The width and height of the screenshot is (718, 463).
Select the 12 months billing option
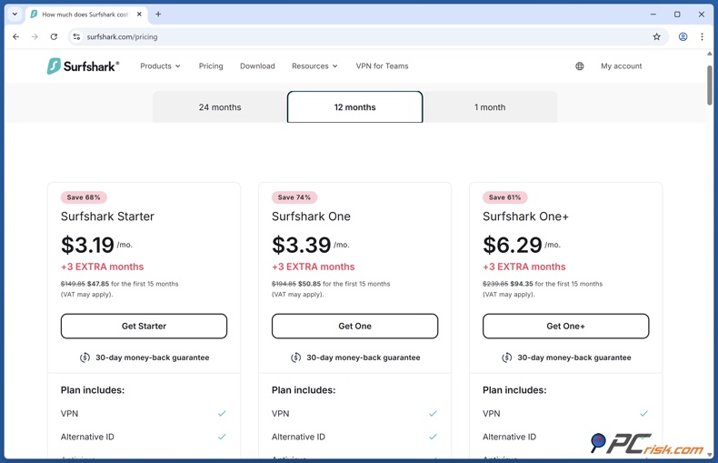(x=354, y=107)
